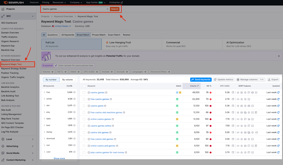283x165 pixels.
Task: Click the Social Media icon in sidebar
Action: (3, 153)
